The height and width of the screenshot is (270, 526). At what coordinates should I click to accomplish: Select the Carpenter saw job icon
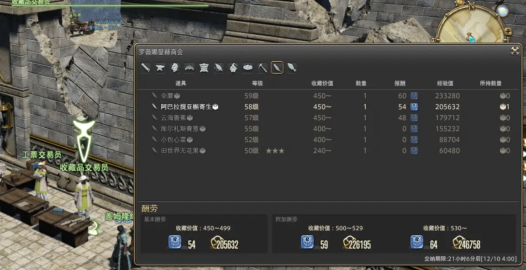[146, 68]
